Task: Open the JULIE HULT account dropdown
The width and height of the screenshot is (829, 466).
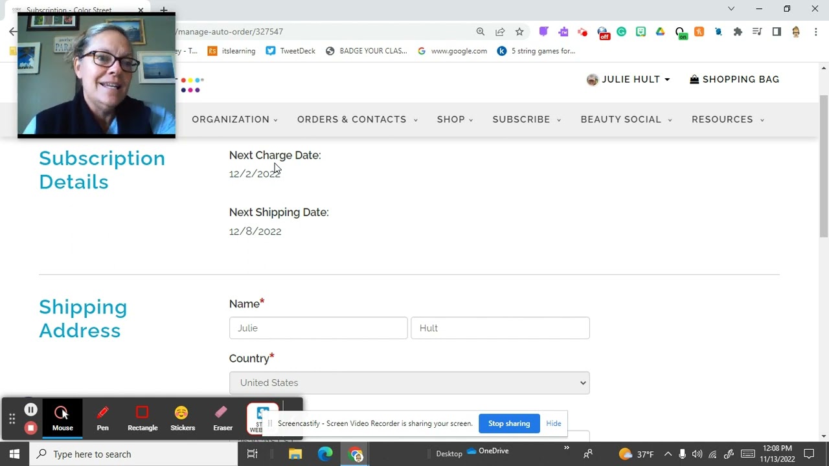Action: [628, 80]
